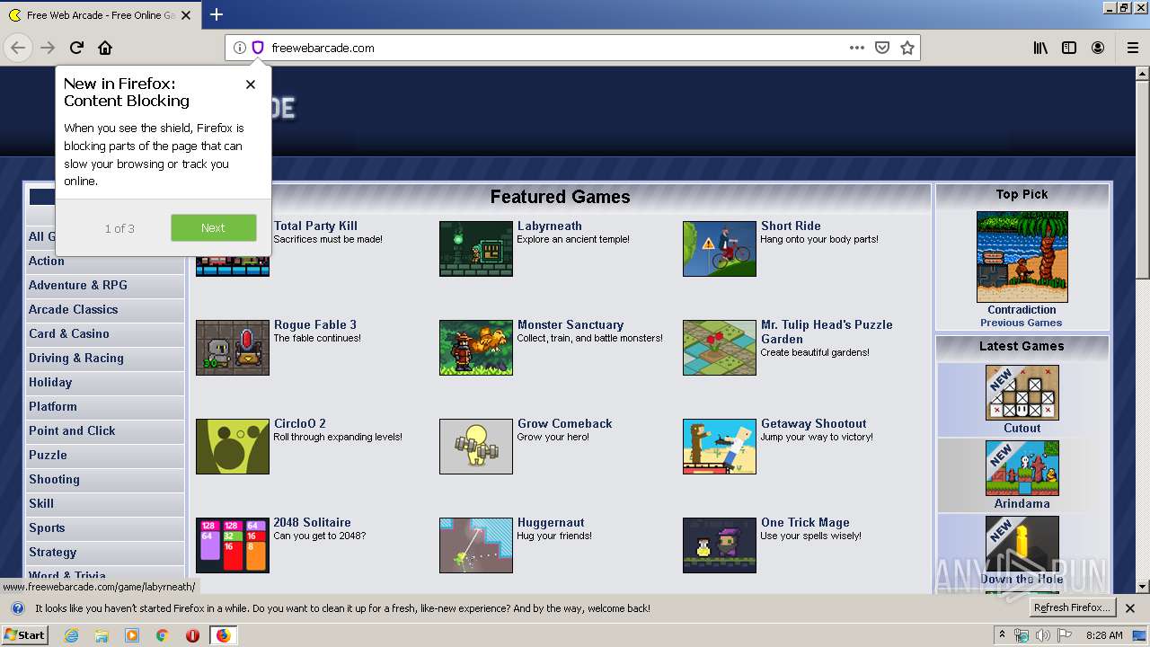Open a new tab with the plus button
Screen dimensions: 1150x647
217,14
